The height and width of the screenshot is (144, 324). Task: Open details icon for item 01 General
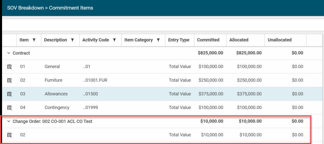click(10, 67)
